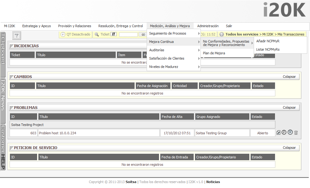Collapse the CAMBIOS section

(289, 76)
